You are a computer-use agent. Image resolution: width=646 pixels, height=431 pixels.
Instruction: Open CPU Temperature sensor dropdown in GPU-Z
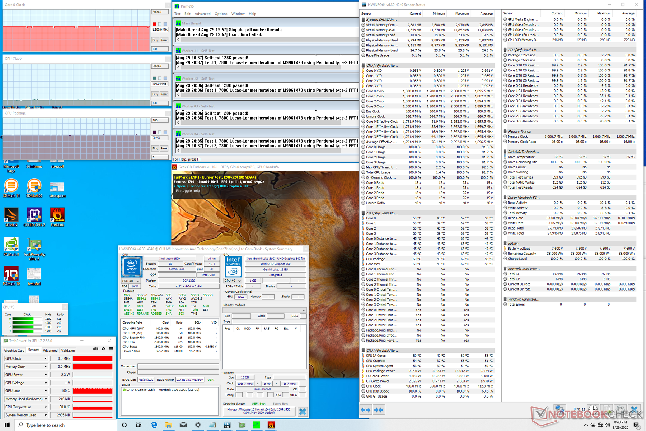click(x=46, y=407)
